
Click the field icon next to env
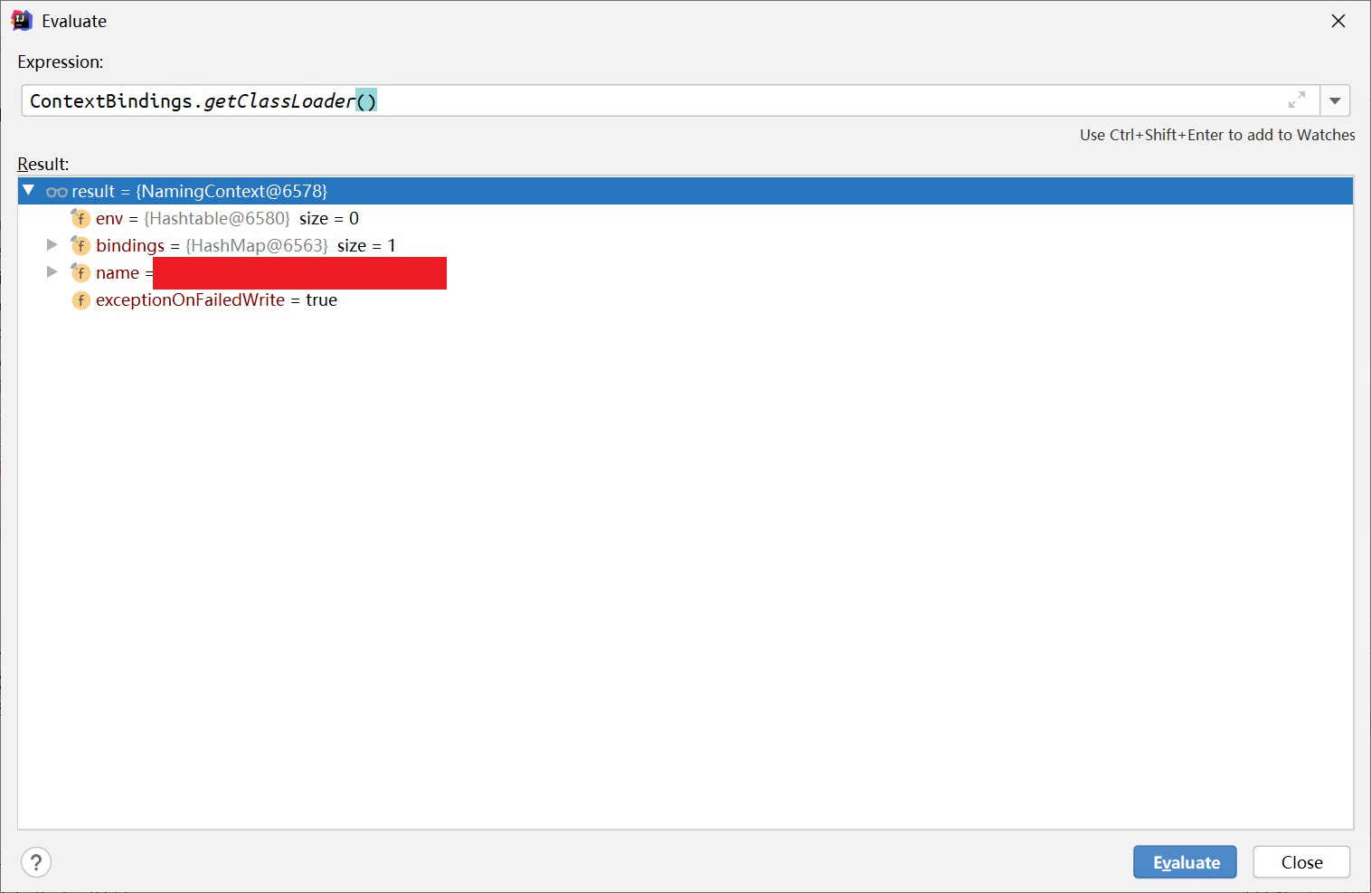[x=80, y=218]
